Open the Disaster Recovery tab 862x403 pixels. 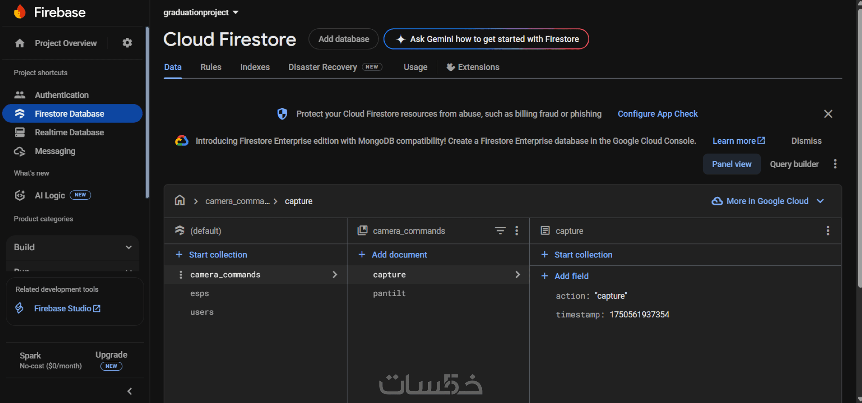tap(335, 67)
